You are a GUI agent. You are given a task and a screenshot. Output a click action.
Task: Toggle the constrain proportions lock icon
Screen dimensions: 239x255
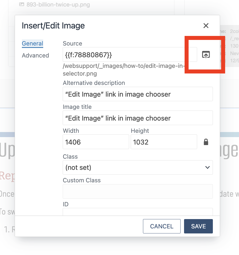(x=206, y=142)
